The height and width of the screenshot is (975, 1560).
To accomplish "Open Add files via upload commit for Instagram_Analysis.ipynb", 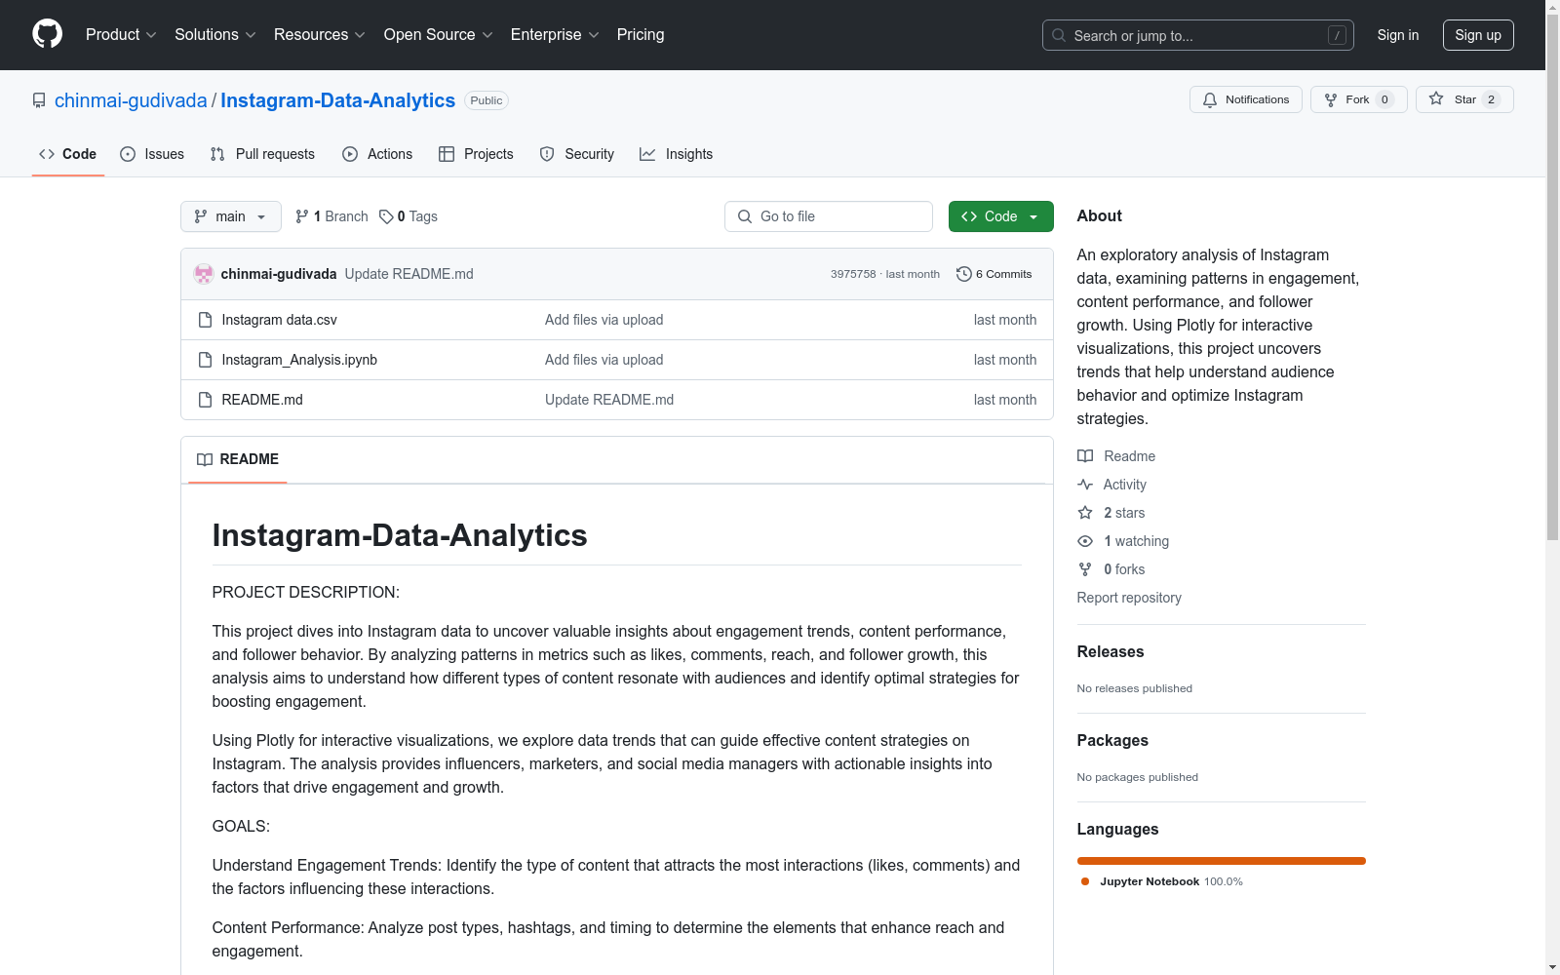I will (x=604, y=360).
